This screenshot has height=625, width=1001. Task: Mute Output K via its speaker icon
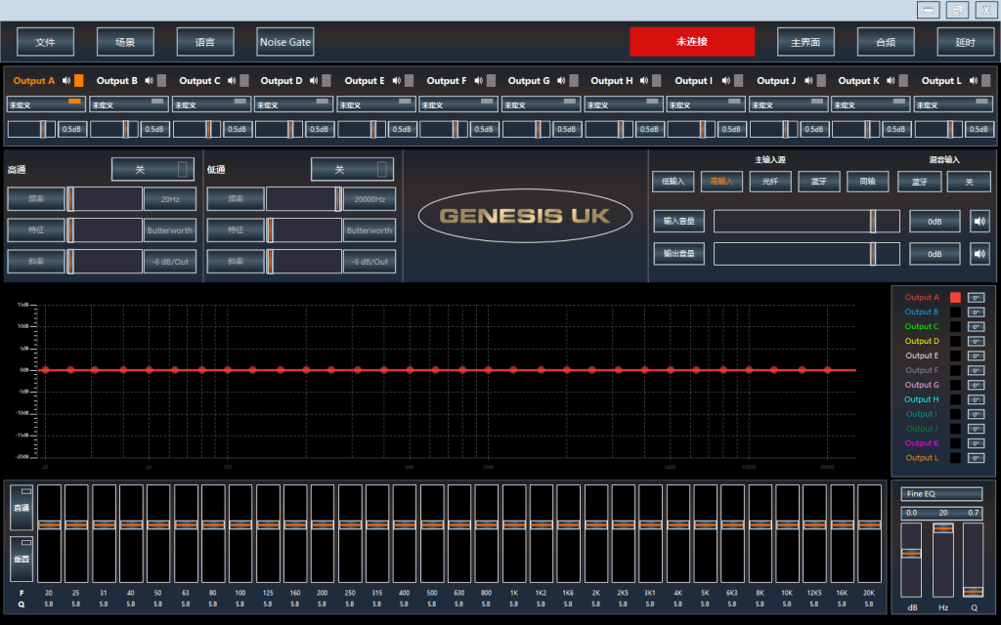(x=891, y=80)
